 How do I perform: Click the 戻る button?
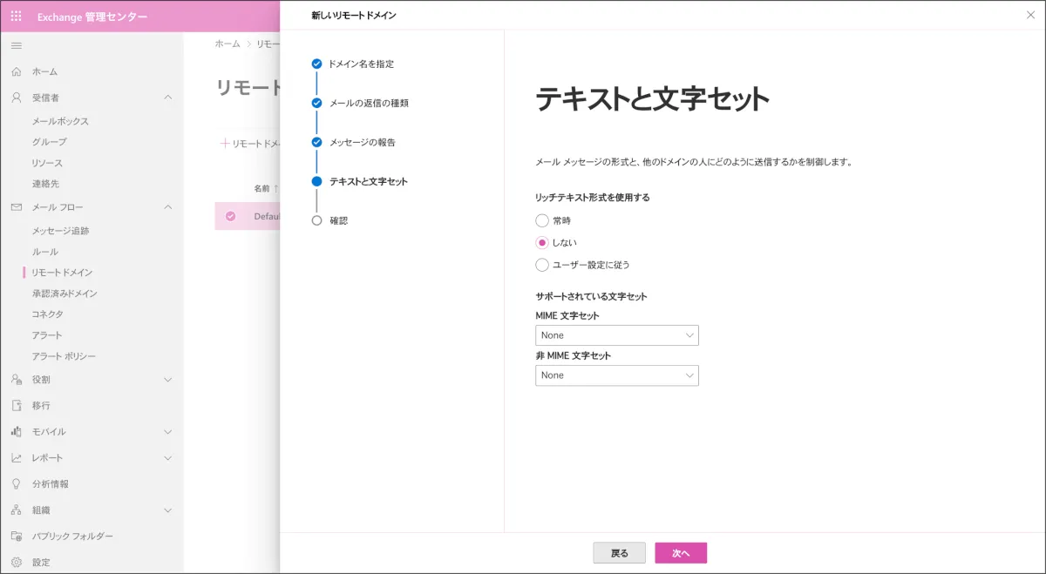[619, 553]
